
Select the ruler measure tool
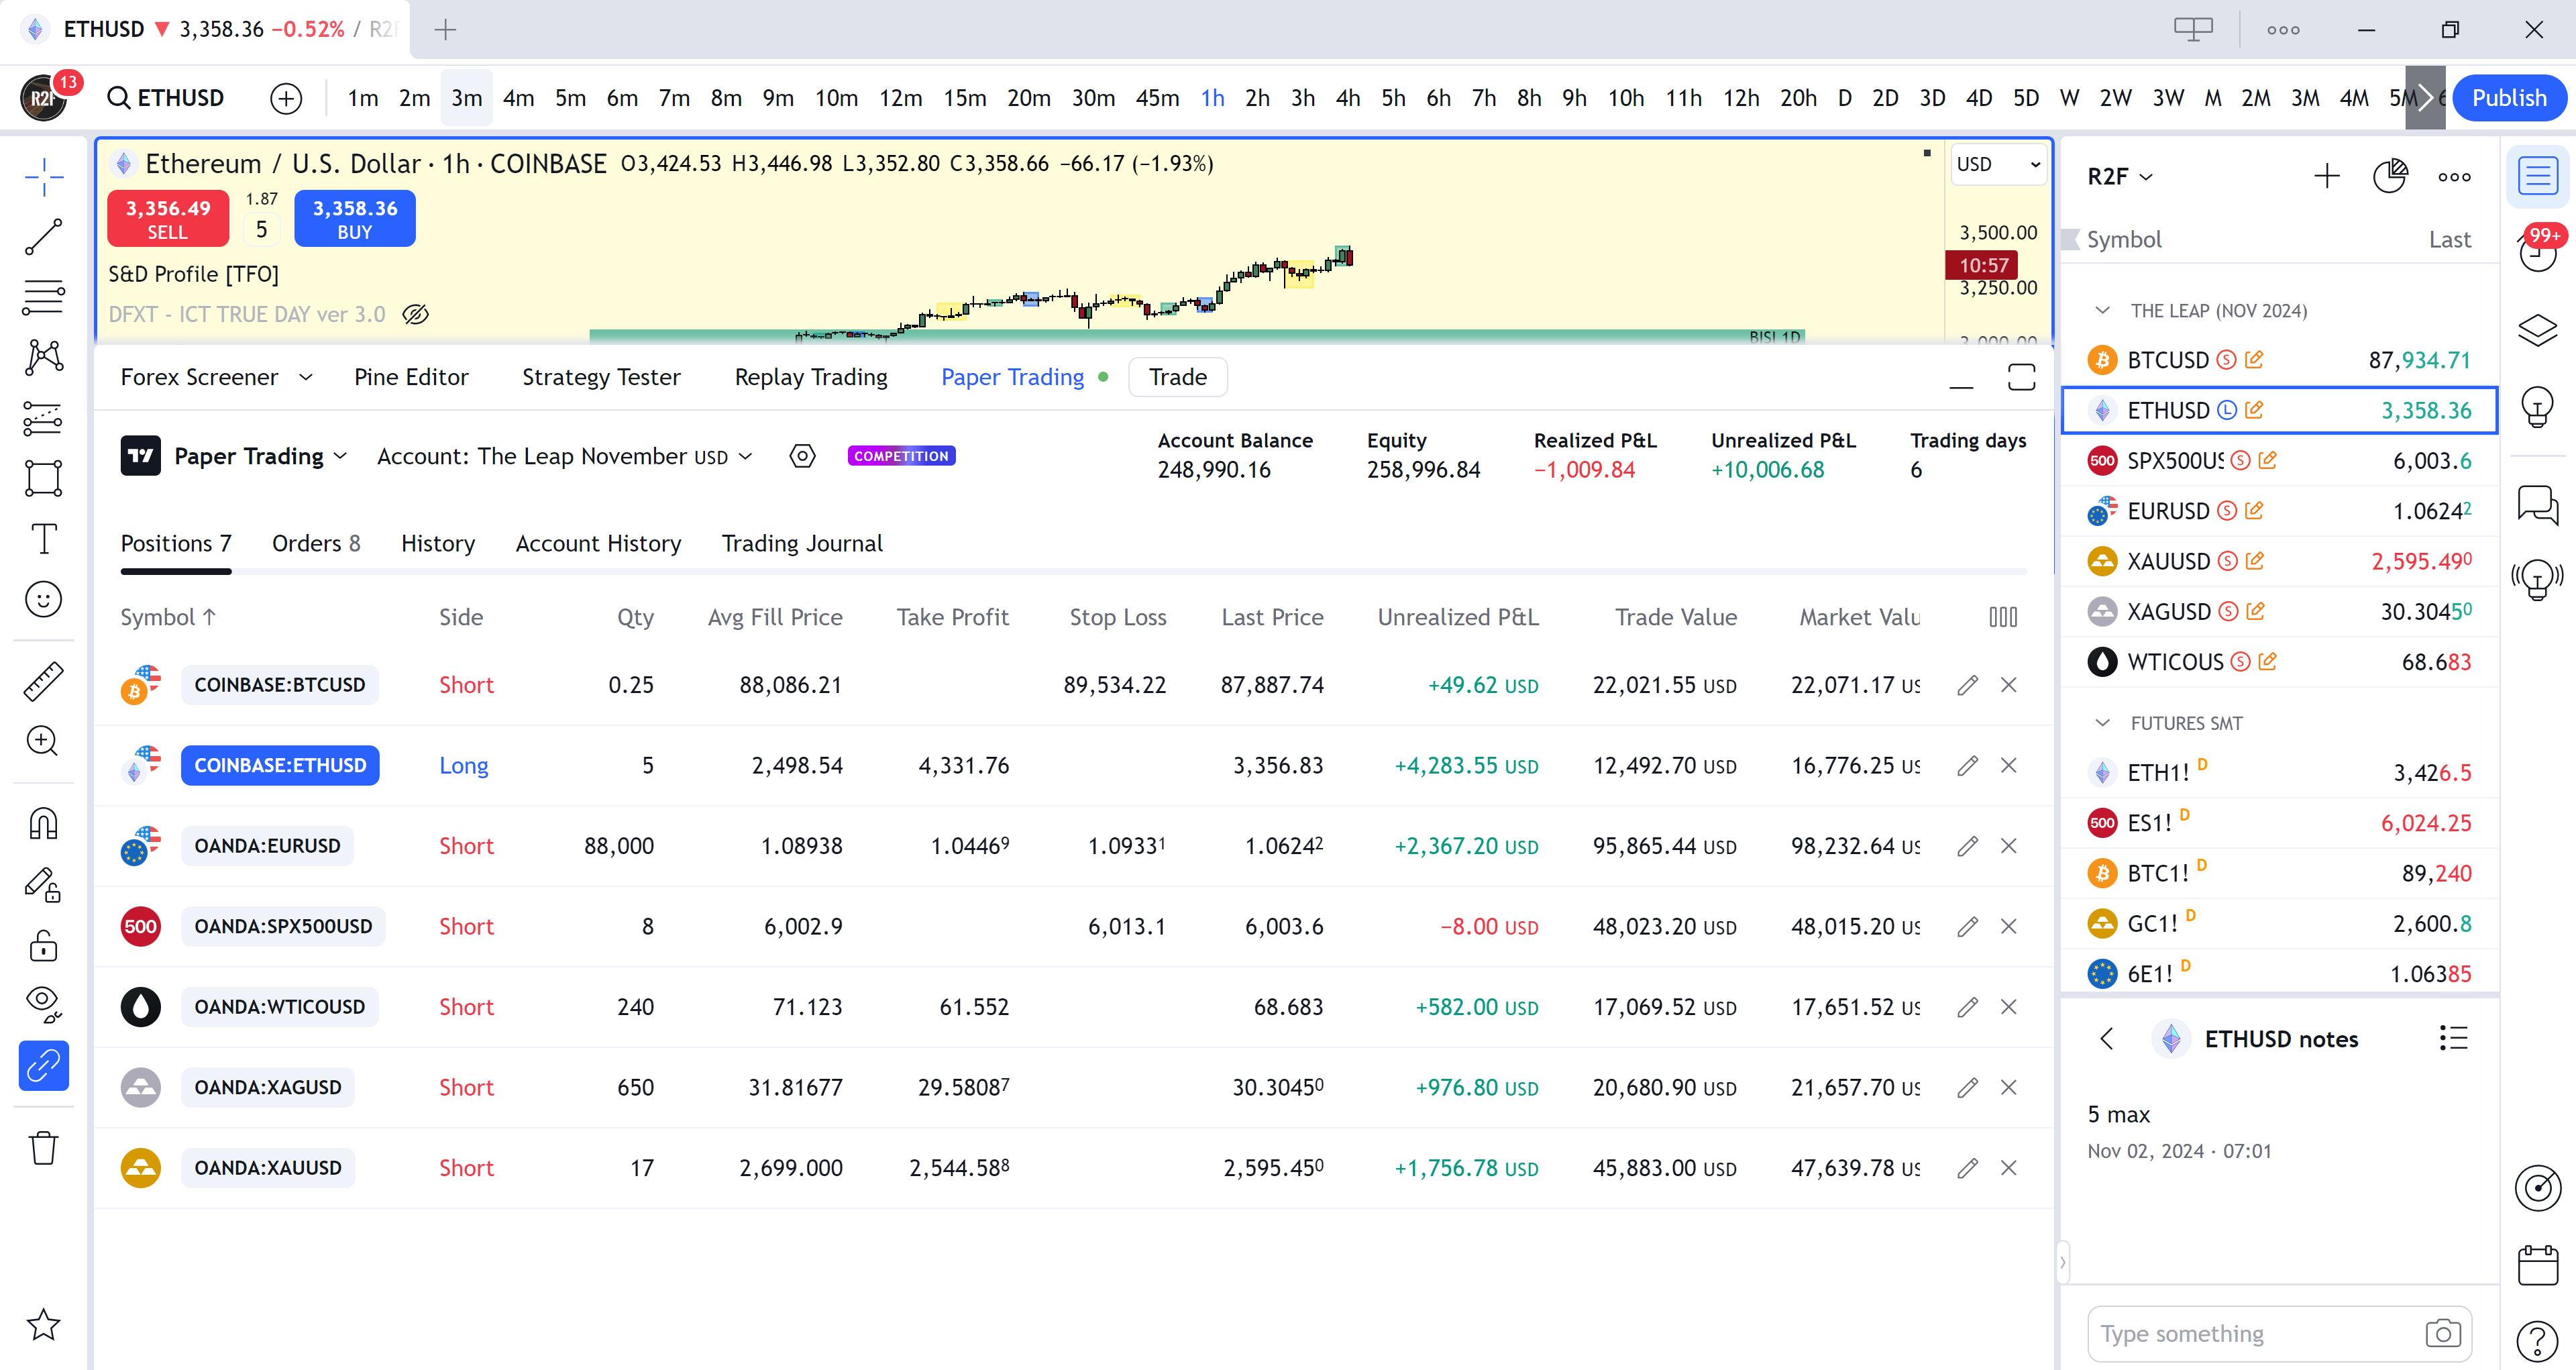43,681
